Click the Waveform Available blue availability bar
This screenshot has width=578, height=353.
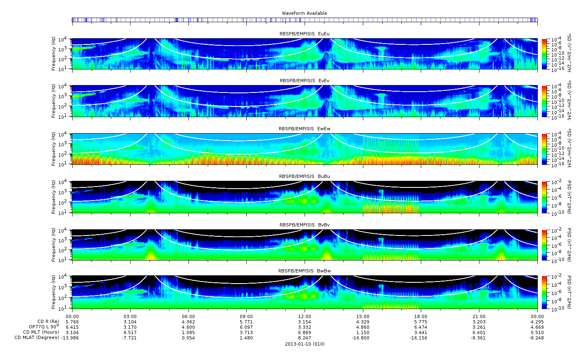tap(305, 20)
